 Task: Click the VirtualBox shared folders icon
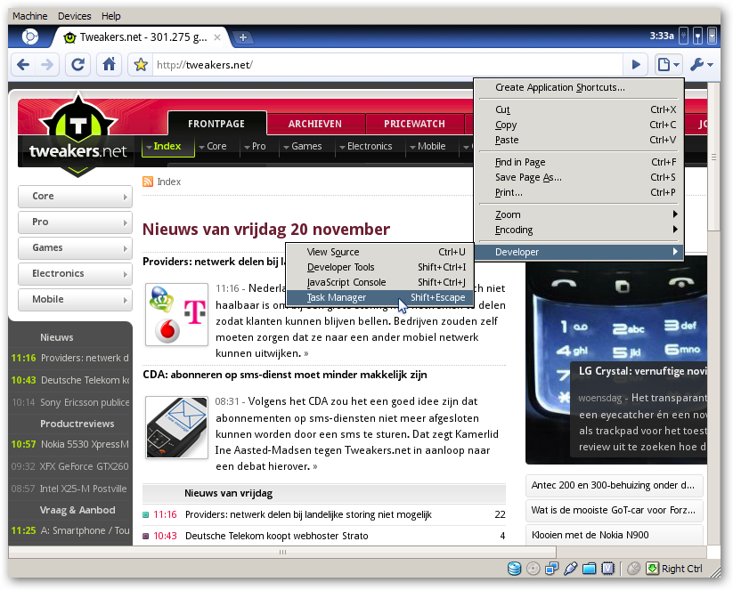589,569
